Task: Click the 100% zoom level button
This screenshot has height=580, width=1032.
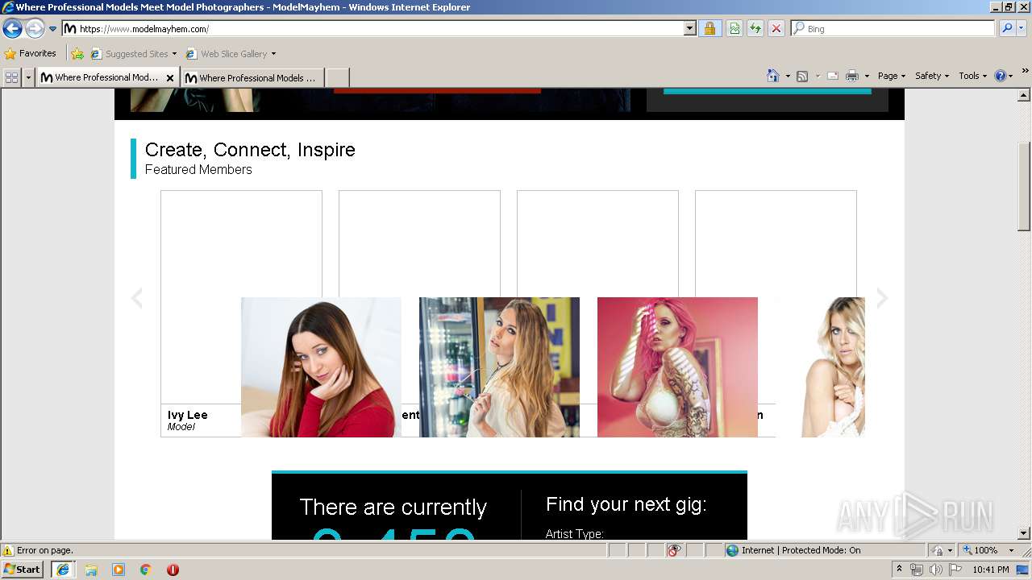Action: pyautogui.click(x=980, y=550)
